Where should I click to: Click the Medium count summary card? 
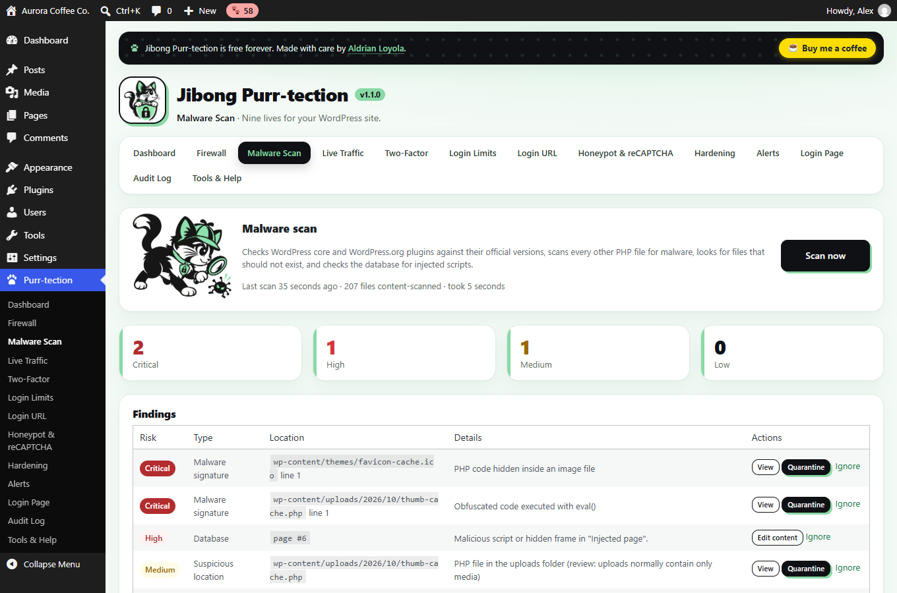598,353
